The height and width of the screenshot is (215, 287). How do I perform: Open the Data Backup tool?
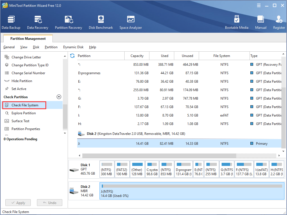(x=11, y=22)
